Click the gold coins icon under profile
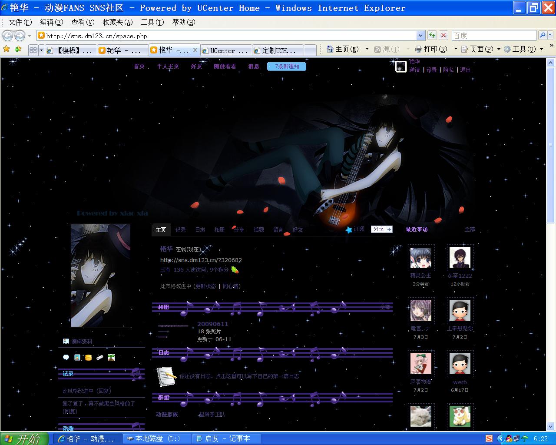 [89, 357]
